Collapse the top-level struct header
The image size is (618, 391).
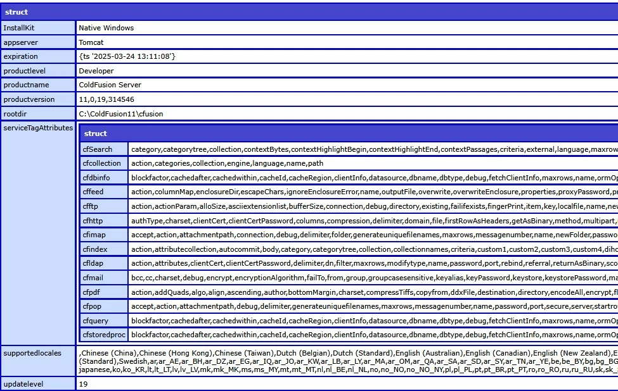[x=309, y=12]
